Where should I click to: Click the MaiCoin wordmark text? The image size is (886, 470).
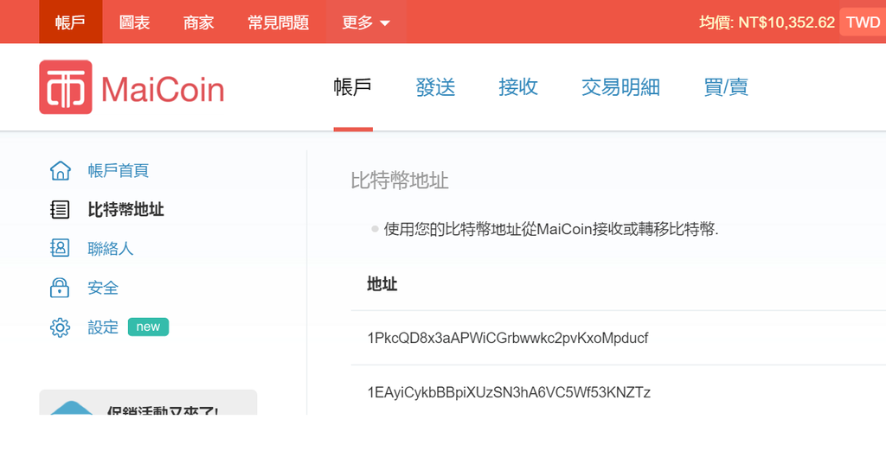point(163,89)
